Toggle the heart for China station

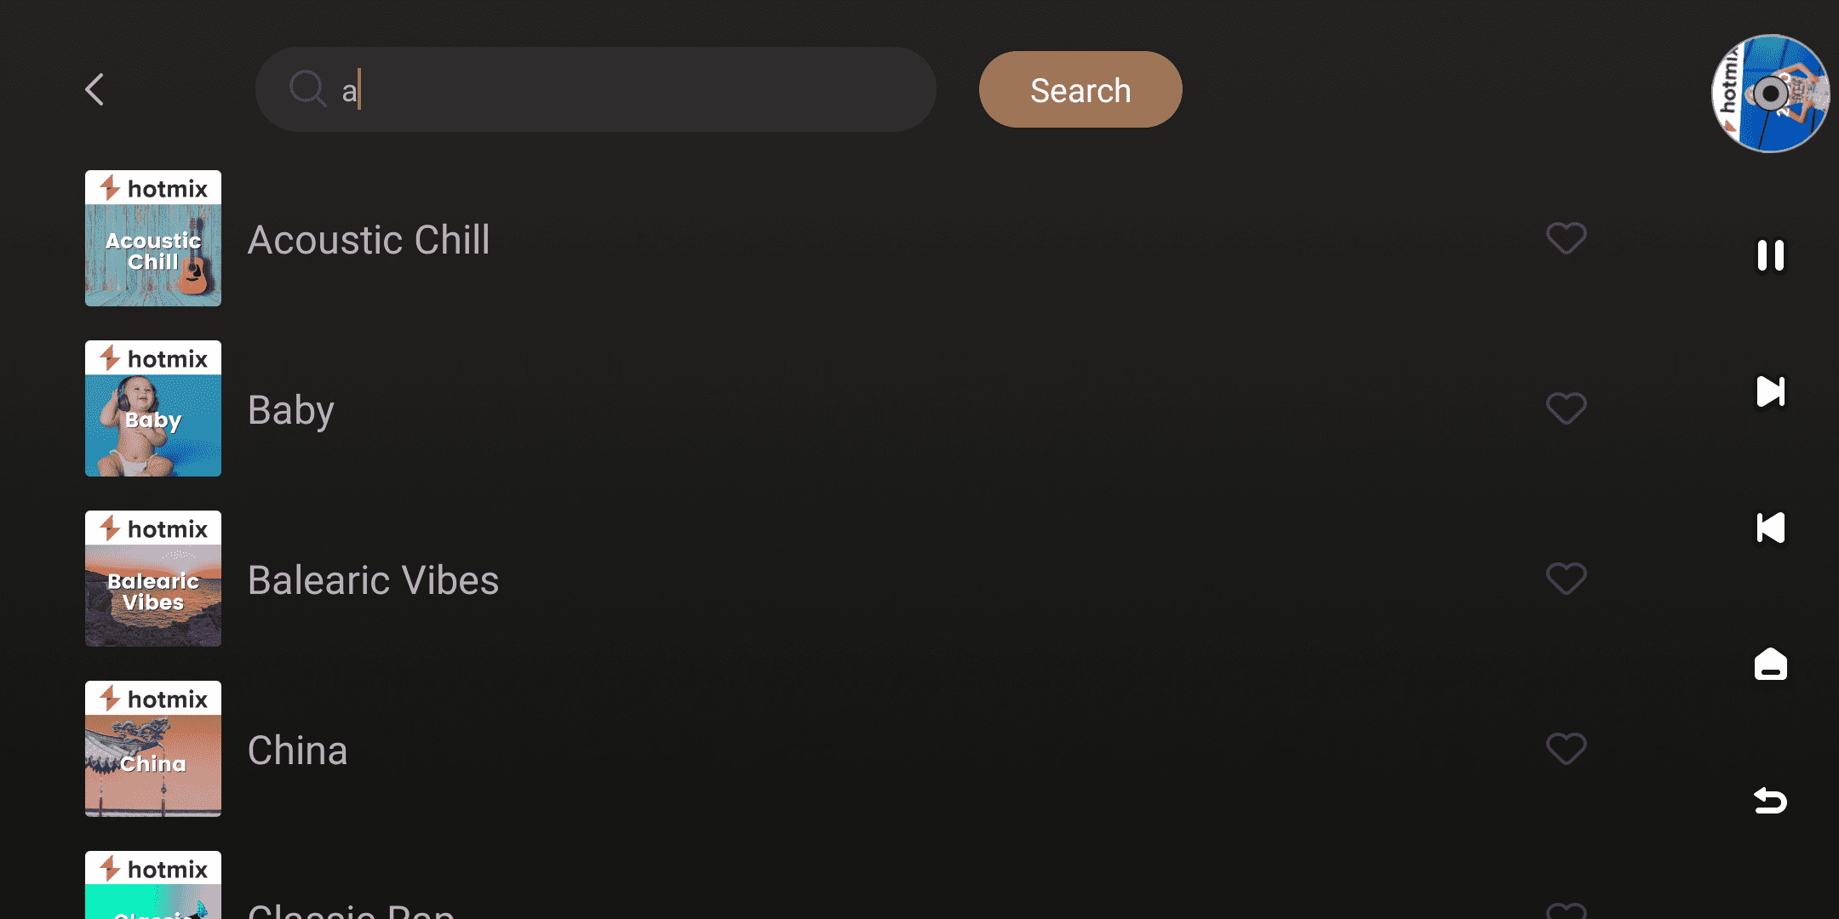1566,749
